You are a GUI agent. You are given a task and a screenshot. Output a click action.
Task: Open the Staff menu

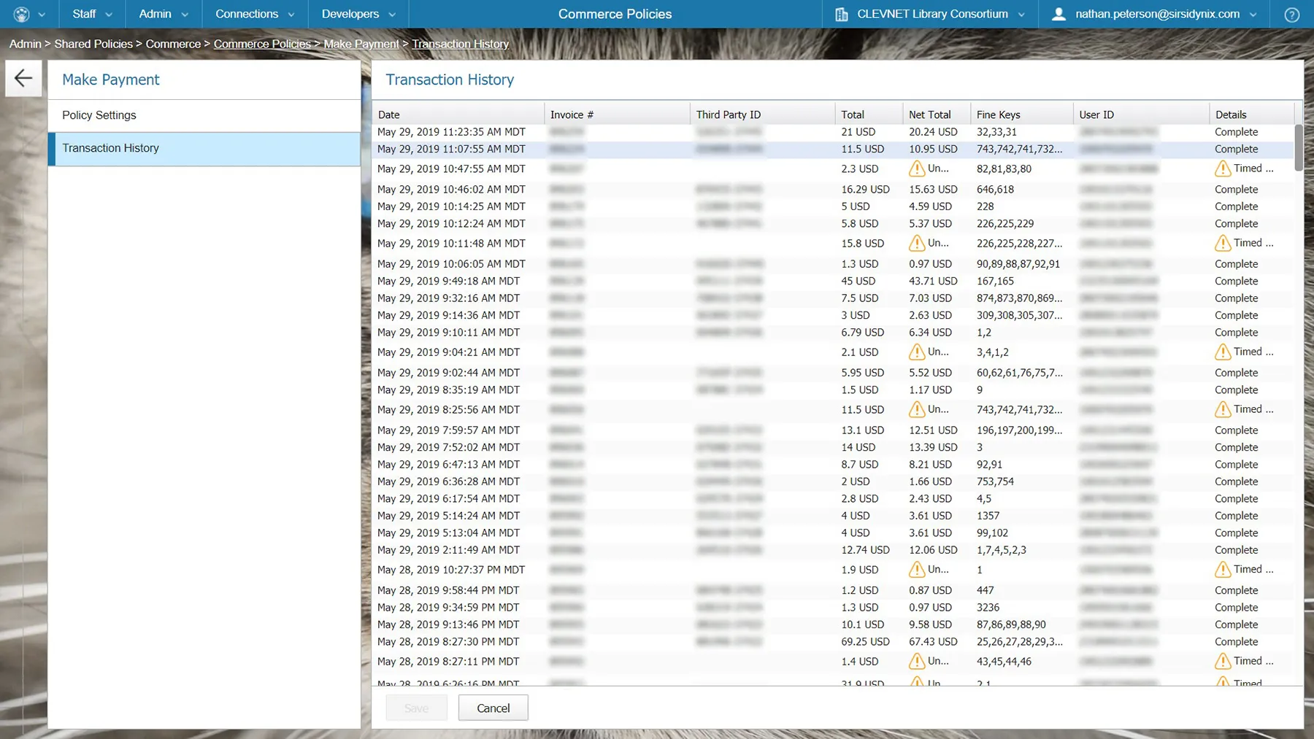(x=92, y=14)
